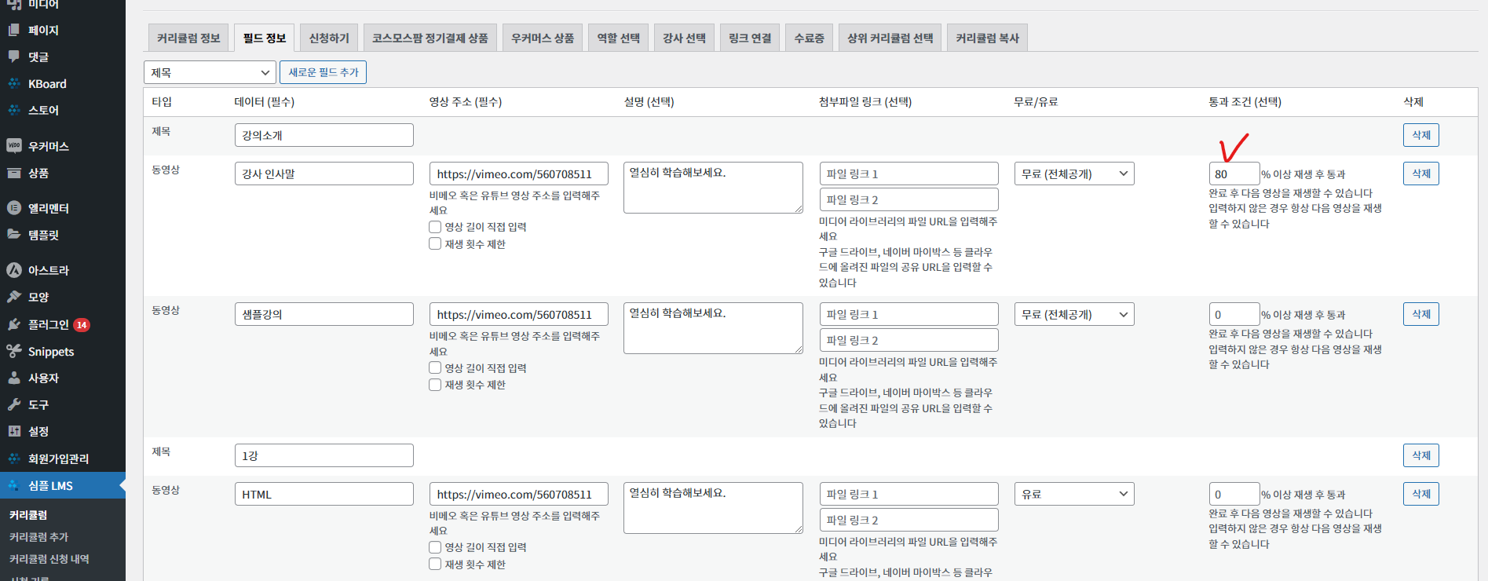Viewport: 1488px width, 581px height.
Task: Delete the 샘플강의 video row
Action: coord(1420,314)
